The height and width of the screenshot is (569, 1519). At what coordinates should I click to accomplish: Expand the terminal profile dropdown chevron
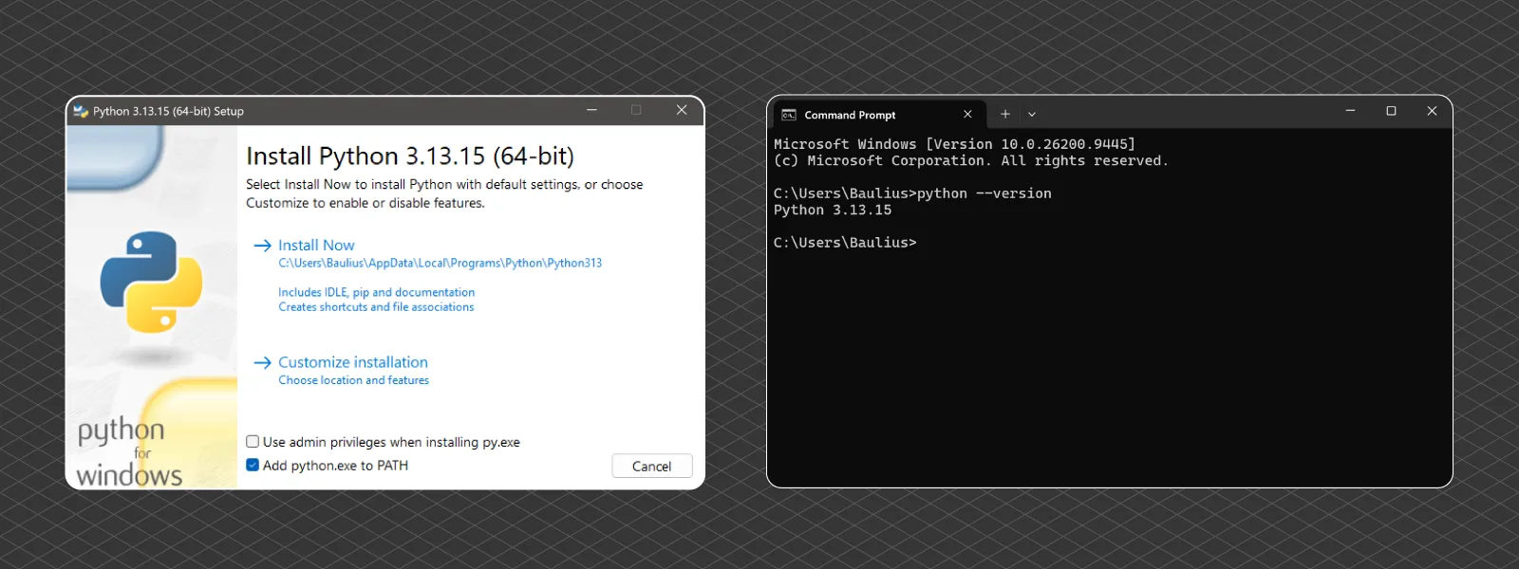[1032, 114]
